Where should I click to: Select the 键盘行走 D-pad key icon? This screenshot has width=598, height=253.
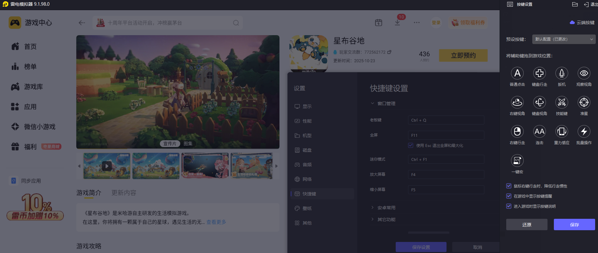[540, 73]
